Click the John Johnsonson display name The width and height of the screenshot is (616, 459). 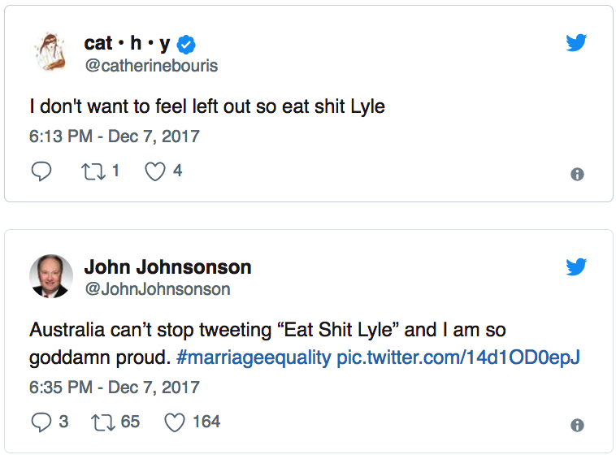click(x=167, y=267)
